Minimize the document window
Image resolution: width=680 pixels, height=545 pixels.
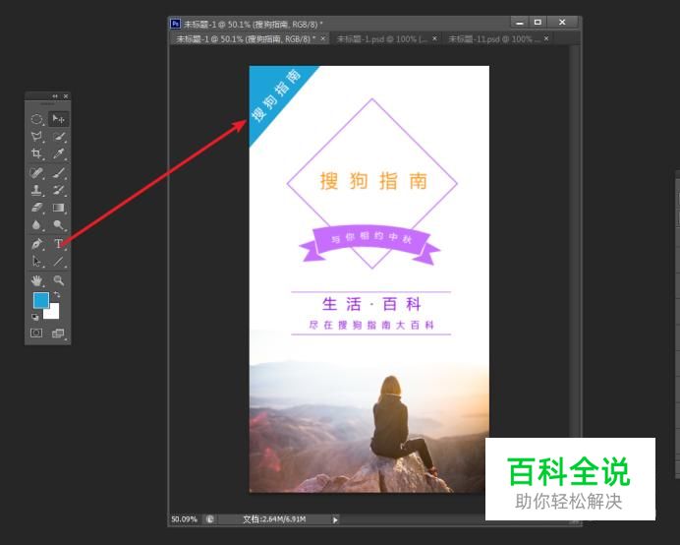pyautogui.click(x=520, y=23)
